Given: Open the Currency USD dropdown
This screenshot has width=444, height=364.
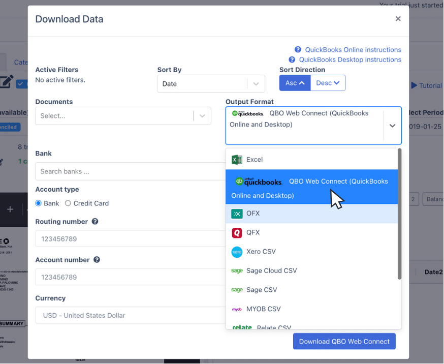Looking at the screenshot, I should [130, 315].
